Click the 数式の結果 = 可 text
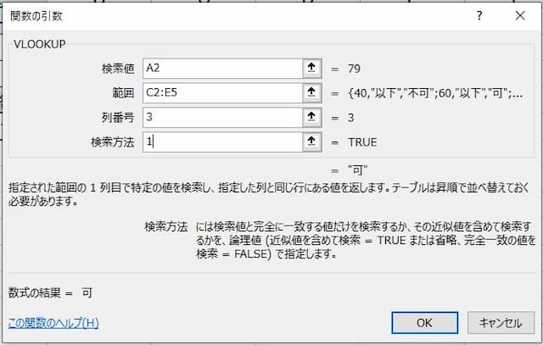This screenshot has width=543, height=345. [x=50, y=292]
